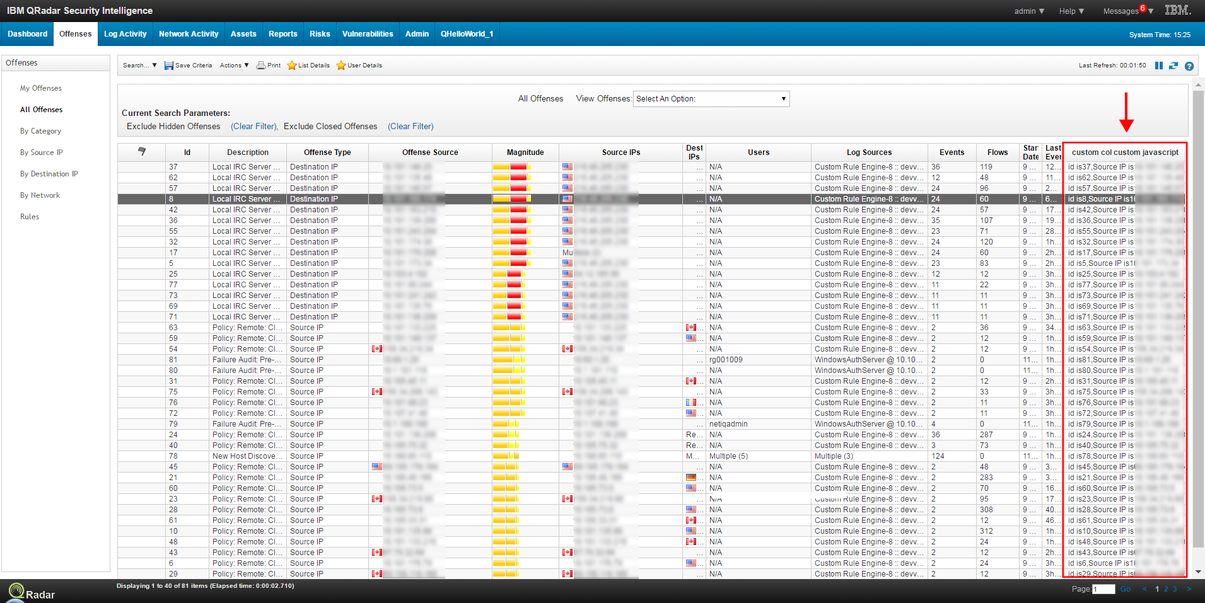Switch to the Log Activity tab
This screenshot has width=1205, height=603.
pyautogui.click(x=125, y=34)
